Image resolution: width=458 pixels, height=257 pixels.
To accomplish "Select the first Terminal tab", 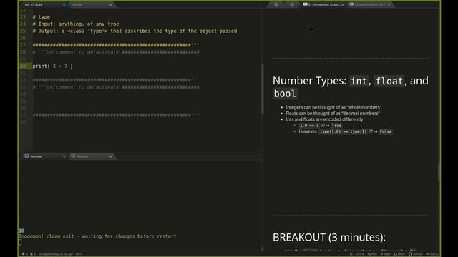I will (44, 156).
